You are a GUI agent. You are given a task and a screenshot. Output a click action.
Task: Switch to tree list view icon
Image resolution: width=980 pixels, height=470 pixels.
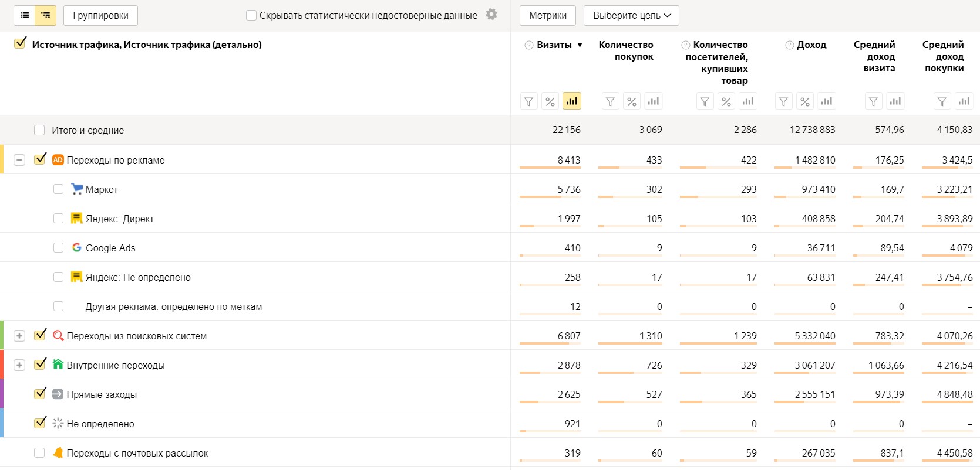(x=46, y=15)
